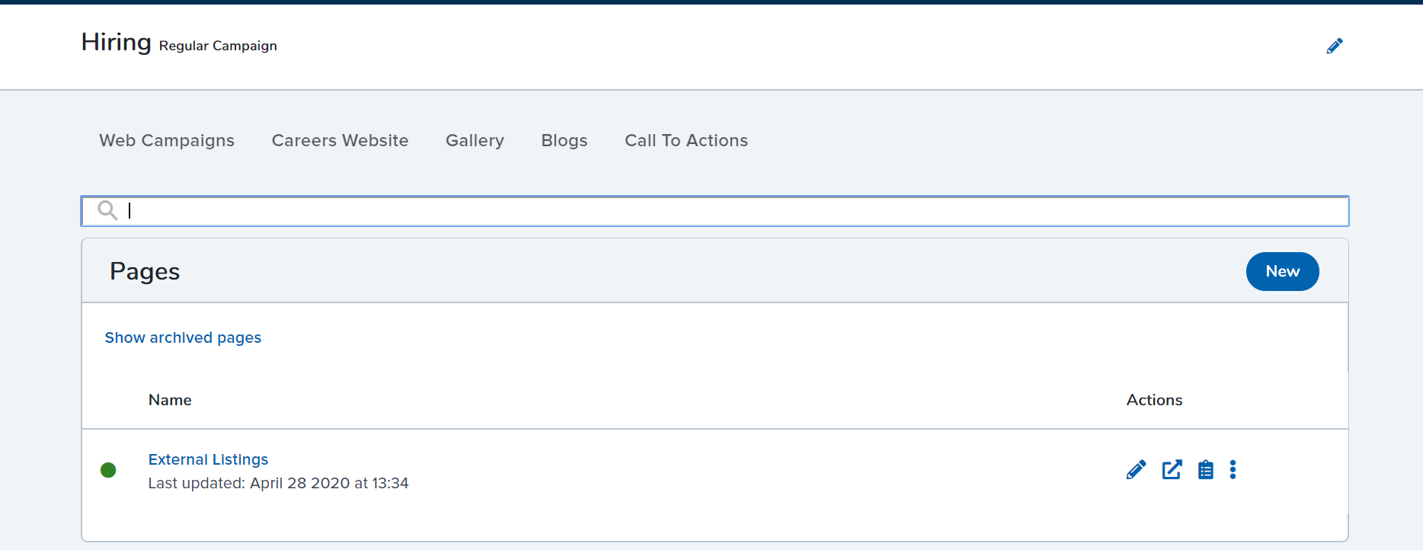This screenshot has height=550, width=1423.
Task: Open the Call To Actions tab
Action: click(686, 140)
